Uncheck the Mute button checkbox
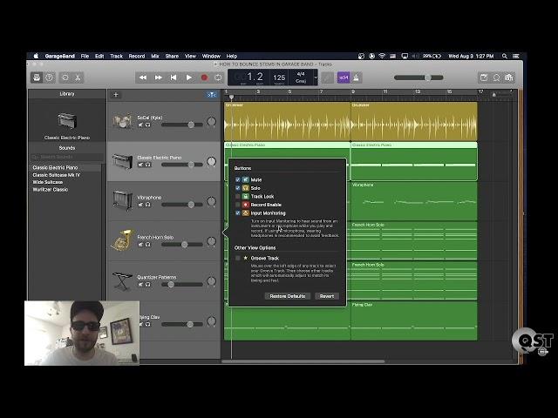558x418 pixels. [x=238, y=180]
